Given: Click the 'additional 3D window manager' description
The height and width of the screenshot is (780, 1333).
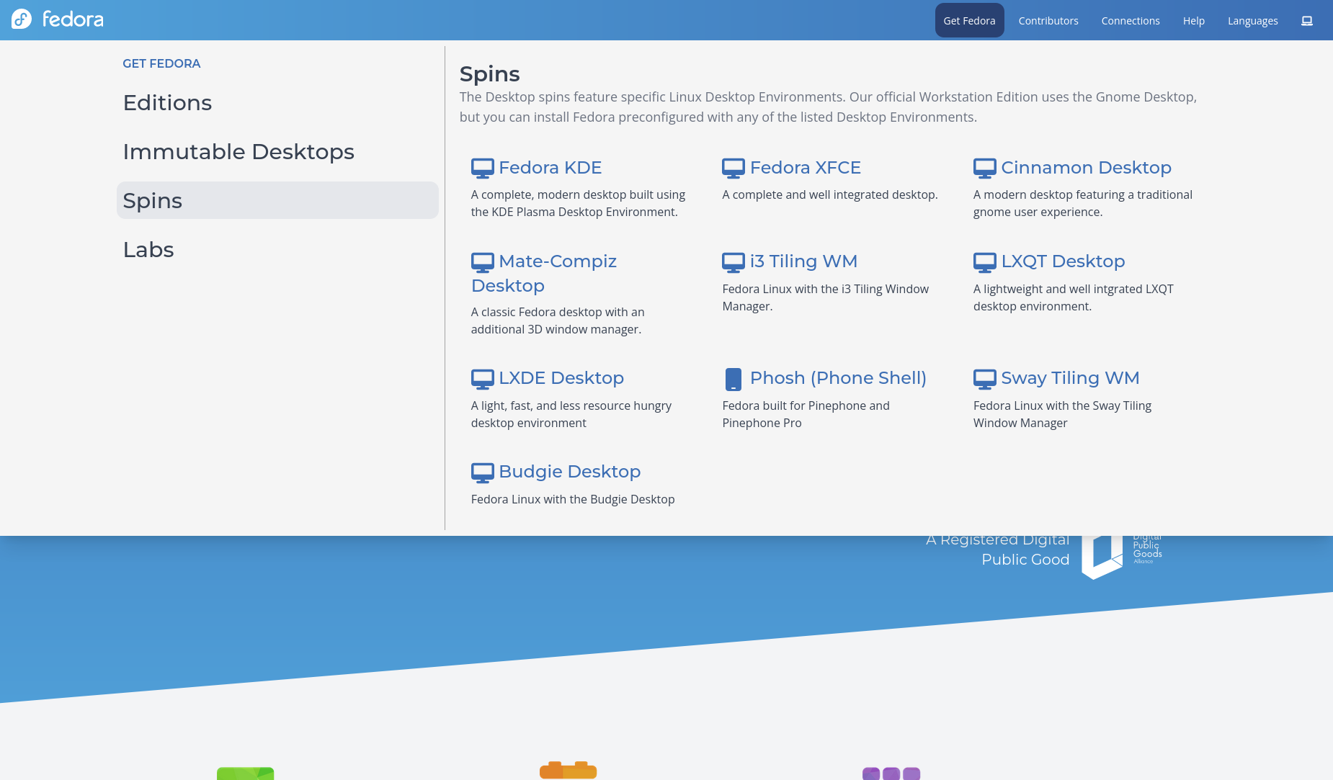Looking at the screenshot, I should [x=558, y=320].
